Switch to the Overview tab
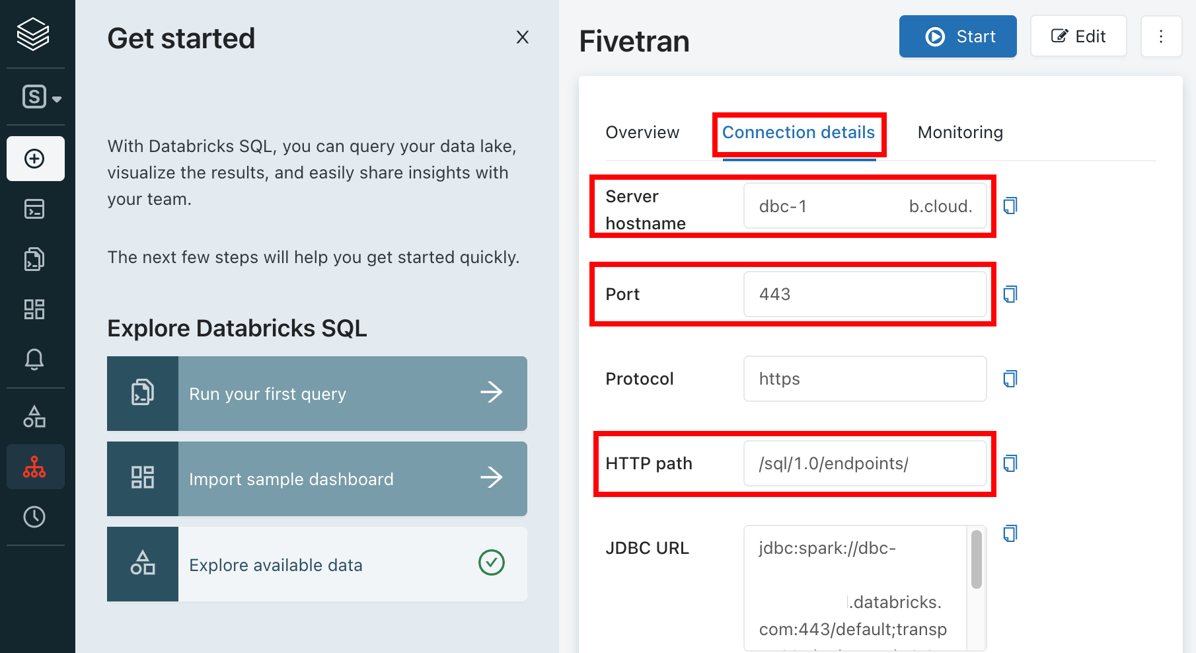The image size is (1196, 653). click(x=642, y=132)
